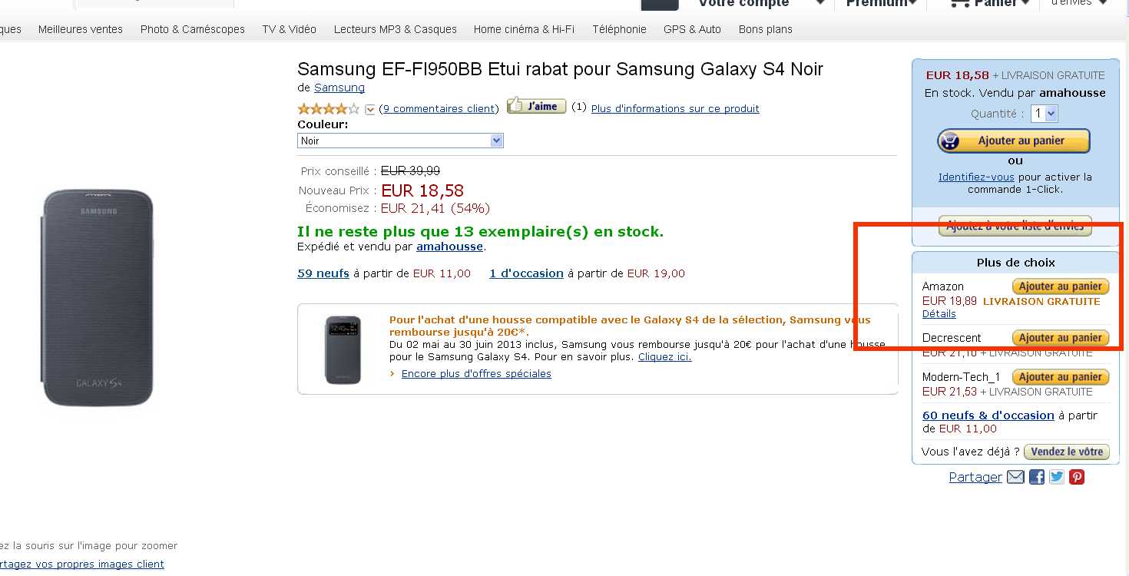This screenshot has width=1129, height=576.
Task: Open the S-View cover promotional thumbnail
Action: point(343,349)
